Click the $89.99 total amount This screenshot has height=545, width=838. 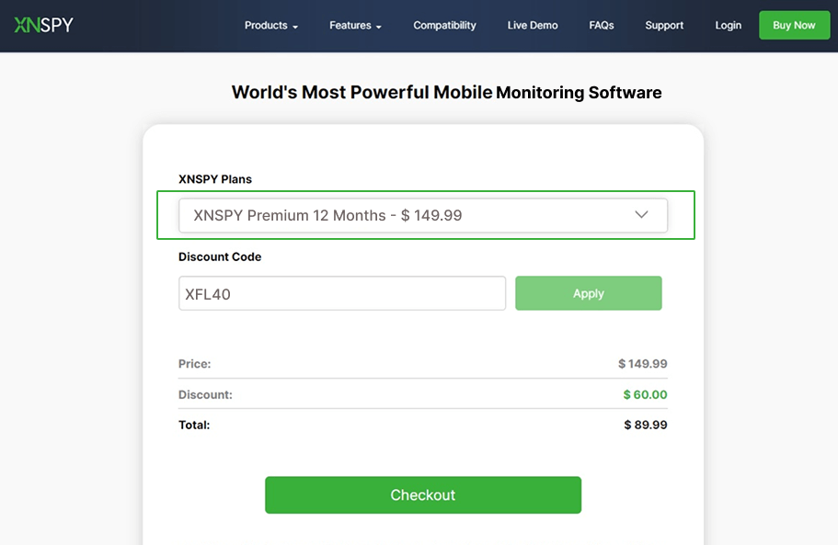click(x=646, y=425)
